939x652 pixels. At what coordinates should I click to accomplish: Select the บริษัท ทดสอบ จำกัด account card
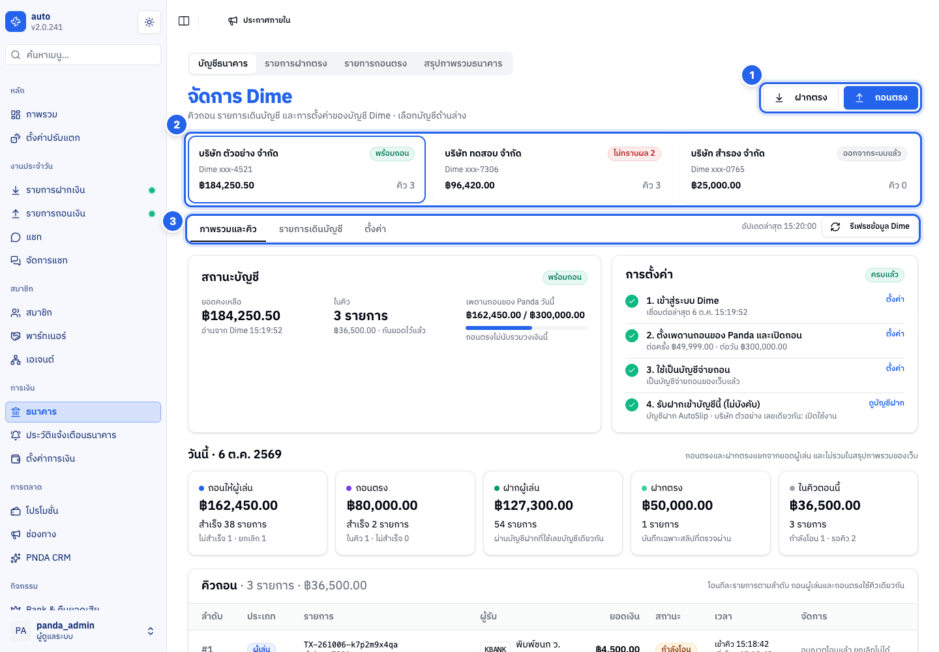point(552,170)
